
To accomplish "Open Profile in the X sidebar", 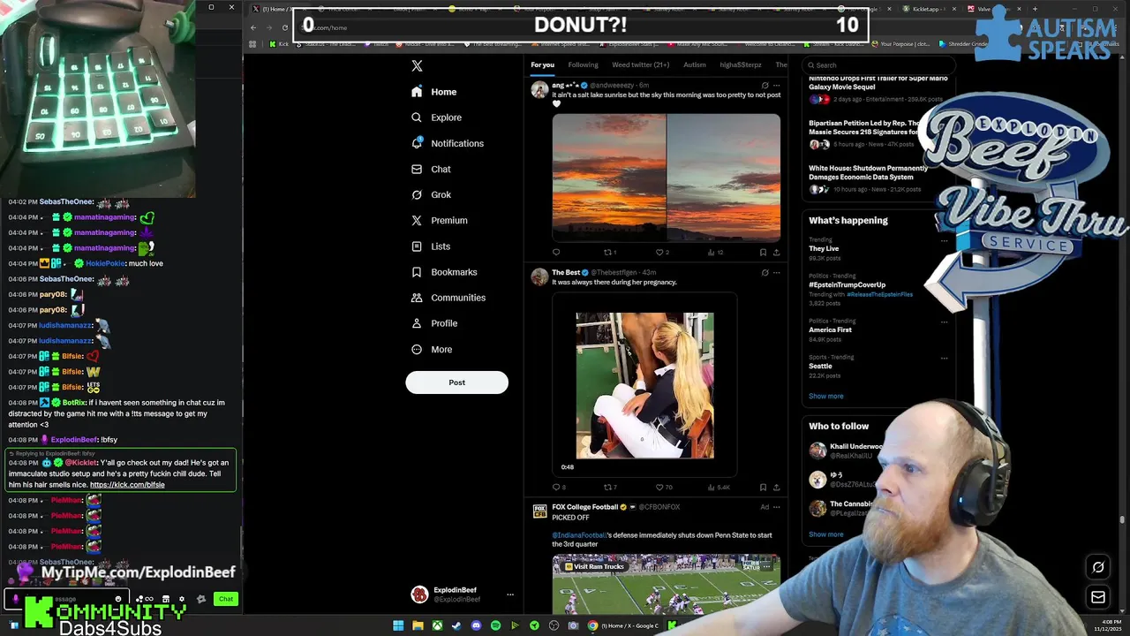I will (434, 323).
